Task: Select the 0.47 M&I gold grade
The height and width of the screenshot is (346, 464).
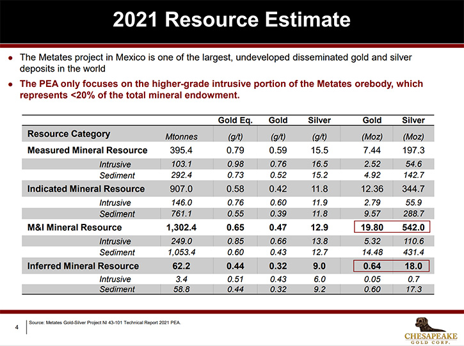Action: (278, 228)
